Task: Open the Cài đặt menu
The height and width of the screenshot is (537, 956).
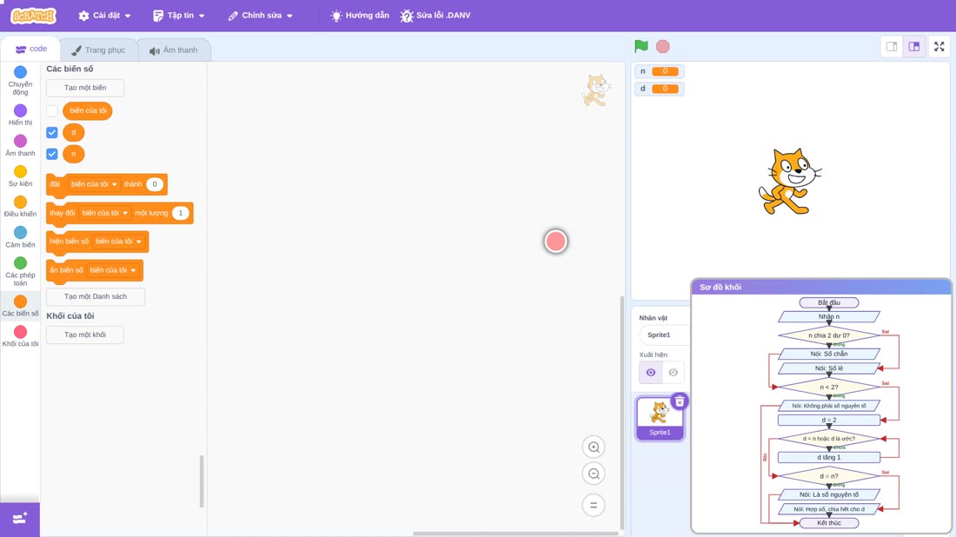Action: (x=105, y=16)
